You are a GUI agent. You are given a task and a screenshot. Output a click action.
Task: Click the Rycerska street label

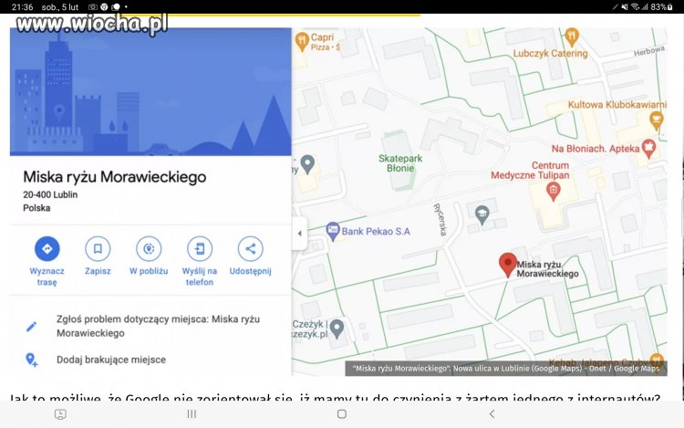[440, 219]
